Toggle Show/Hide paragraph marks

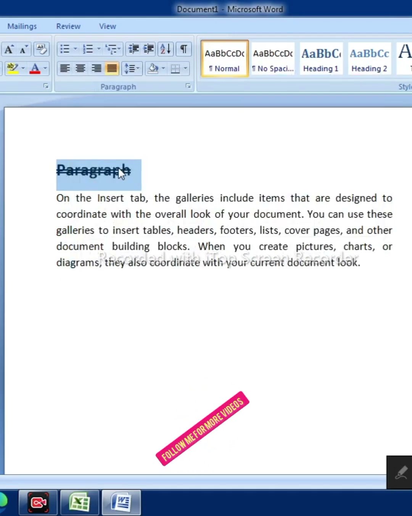[x=183, y=49]
